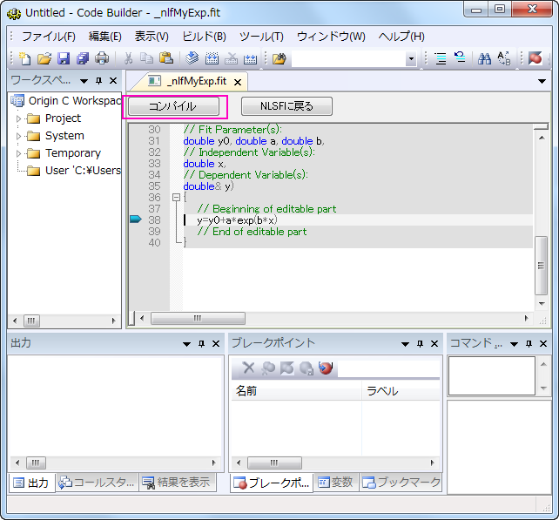Collapse the code block at line 36
The image size is (559, 520).
(x=176, y=197)
